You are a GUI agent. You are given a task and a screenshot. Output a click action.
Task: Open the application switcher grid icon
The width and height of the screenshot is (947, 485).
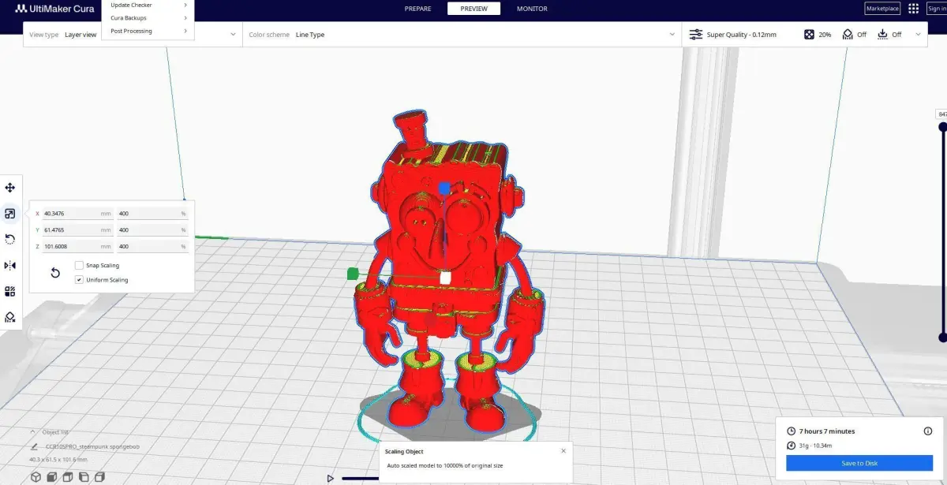(x=913, y=9)
